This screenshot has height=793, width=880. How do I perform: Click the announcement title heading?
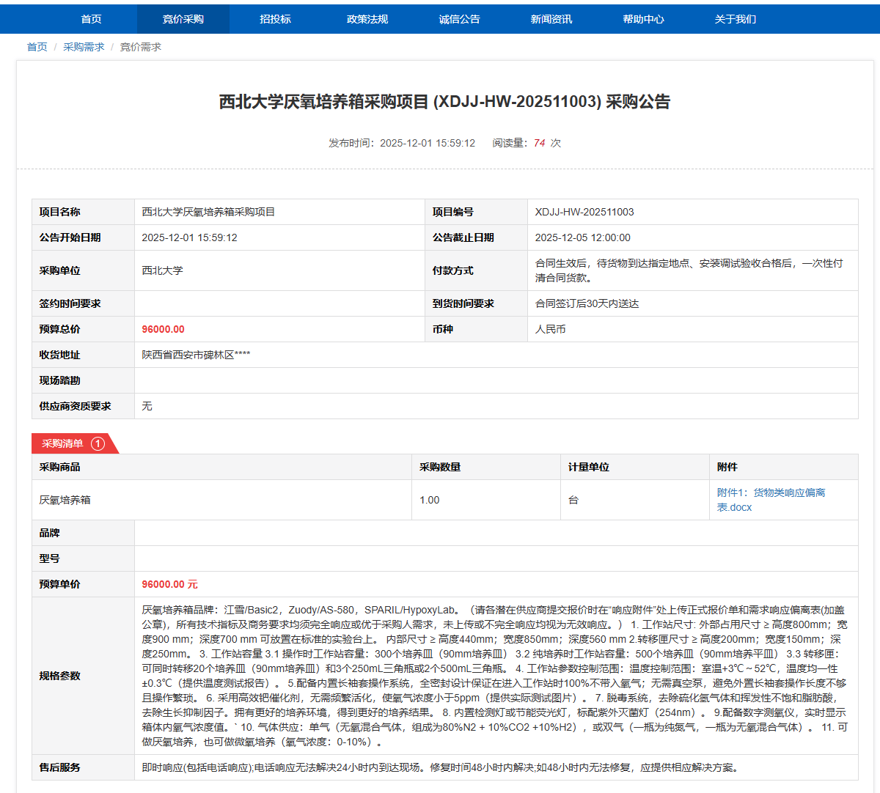pos(444,102)
